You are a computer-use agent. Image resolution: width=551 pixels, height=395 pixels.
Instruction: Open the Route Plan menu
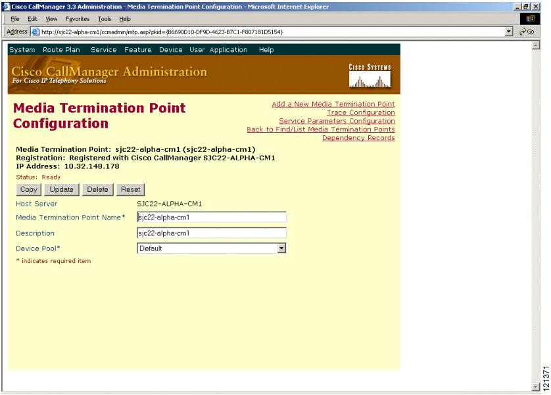click(61, 50)
